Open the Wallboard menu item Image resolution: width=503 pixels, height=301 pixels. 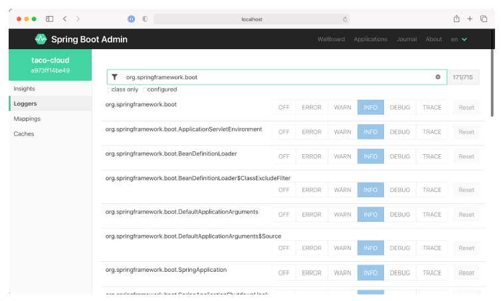[331, 39]
